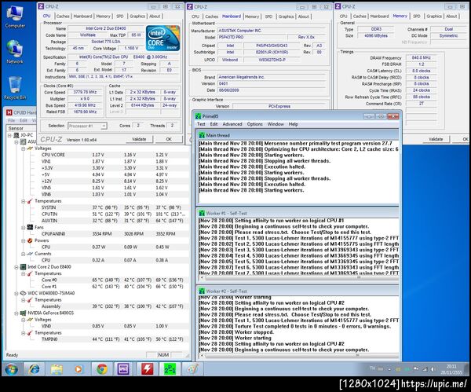
Task: Collapse the JO-PC root node
Action: pyautogui.click(x=9, y=135)
